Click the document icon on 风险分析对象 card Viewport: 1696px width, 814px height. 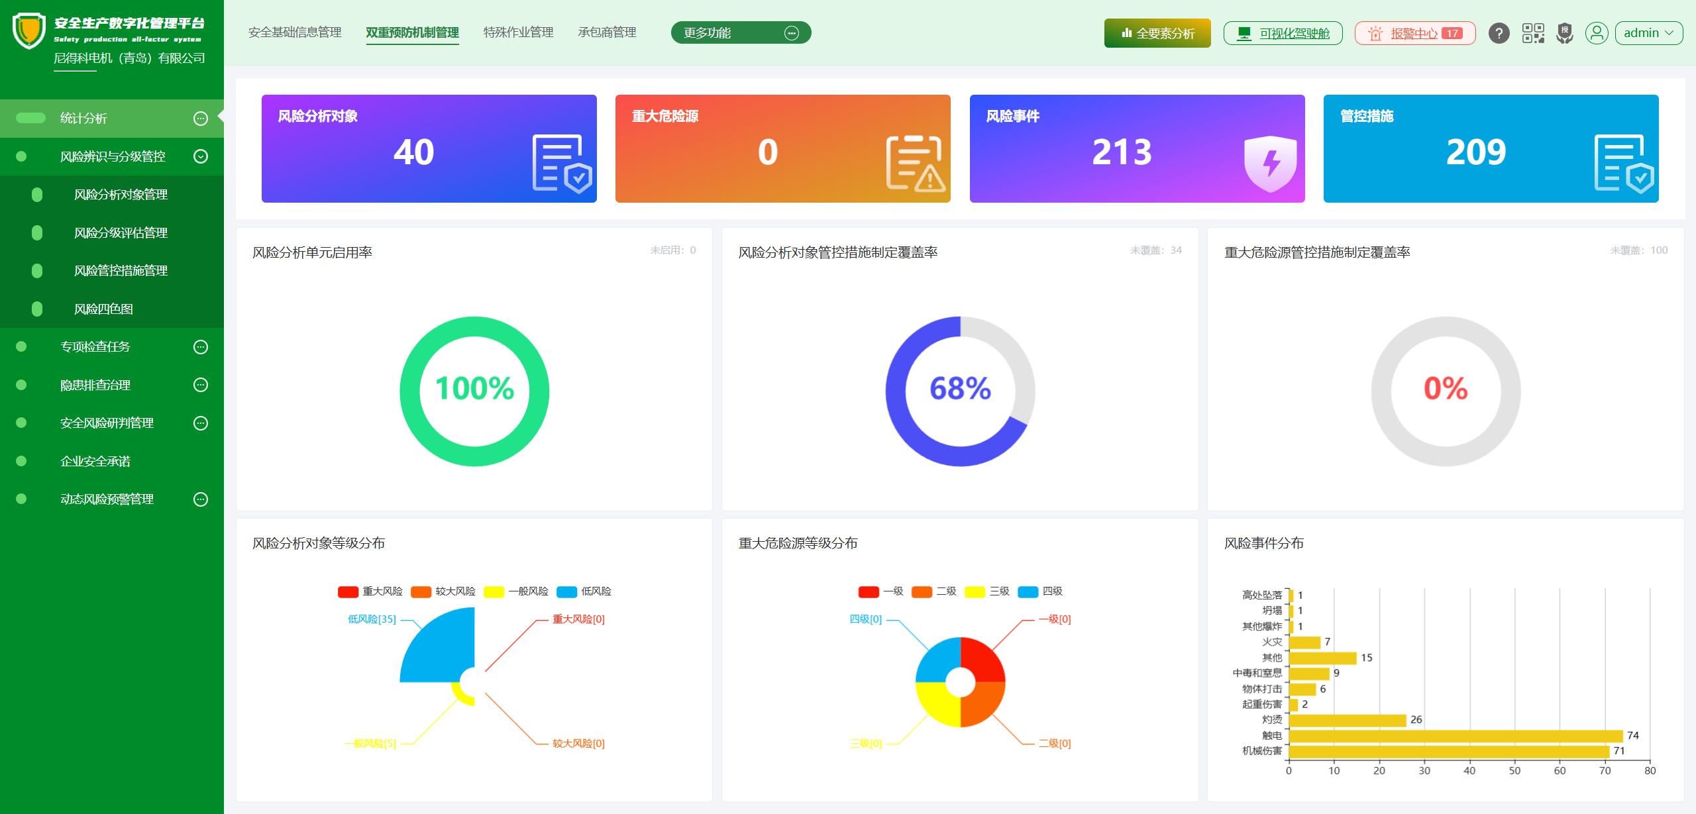pyautogui.click(x=561, y=164)
